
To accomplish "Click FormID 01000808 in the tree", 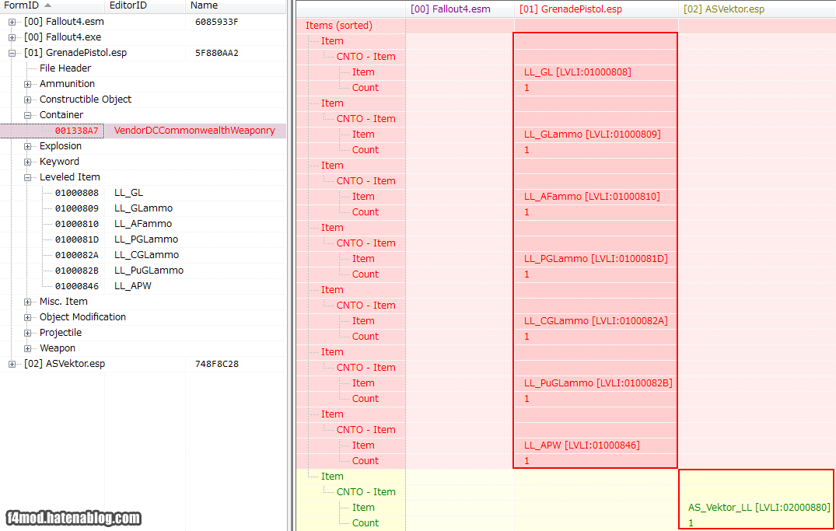I will 77,193.
